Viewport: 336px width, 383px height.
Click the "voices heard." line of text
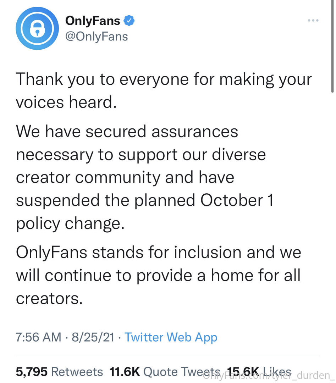[x=66, y=102]
